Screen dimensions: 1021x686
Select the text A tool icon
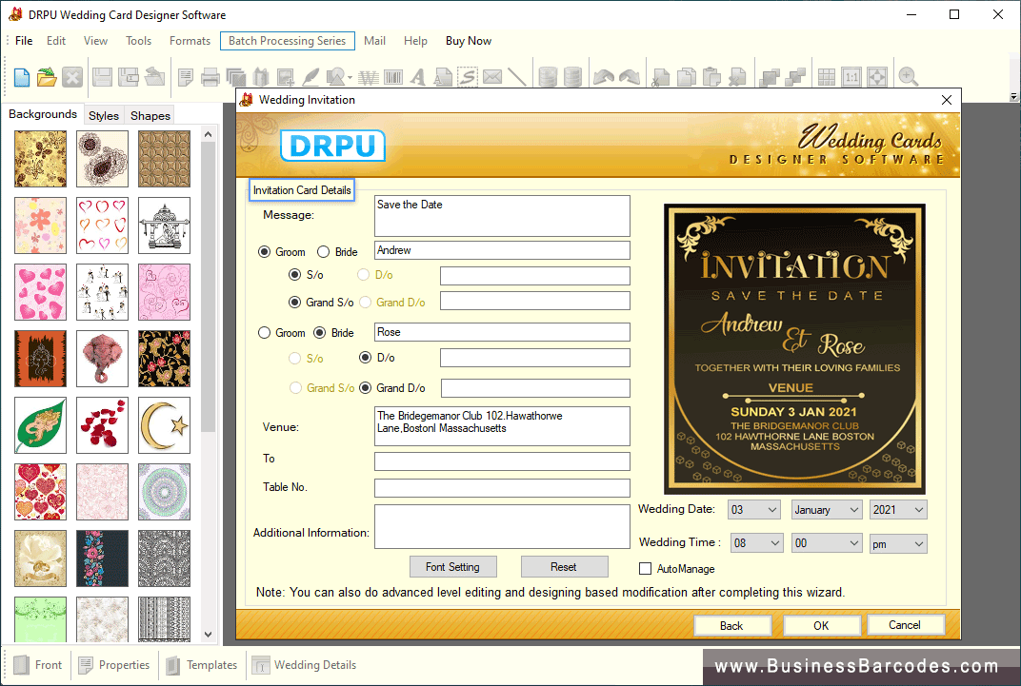(418, 77)
